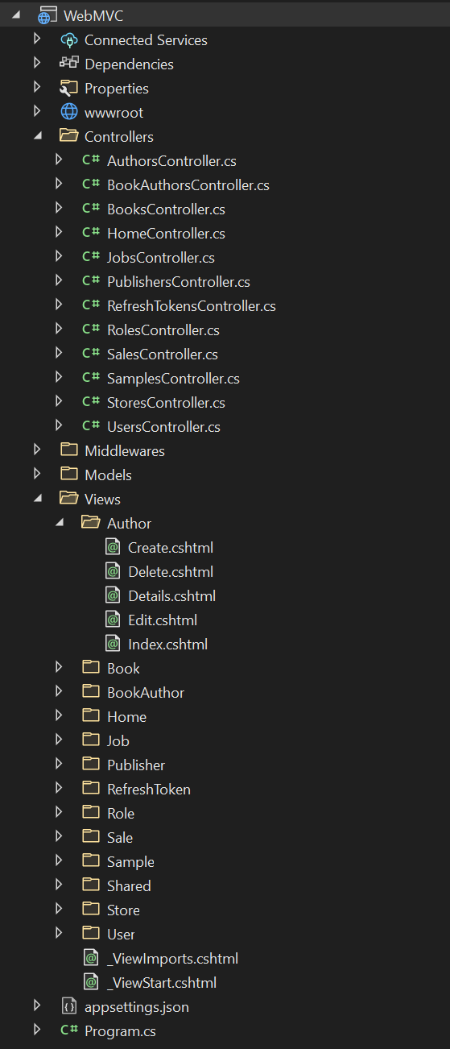Select RefreshTokensController.cs in the tree
Viewport: 450px width, 1049px height.
pos(192,305)
